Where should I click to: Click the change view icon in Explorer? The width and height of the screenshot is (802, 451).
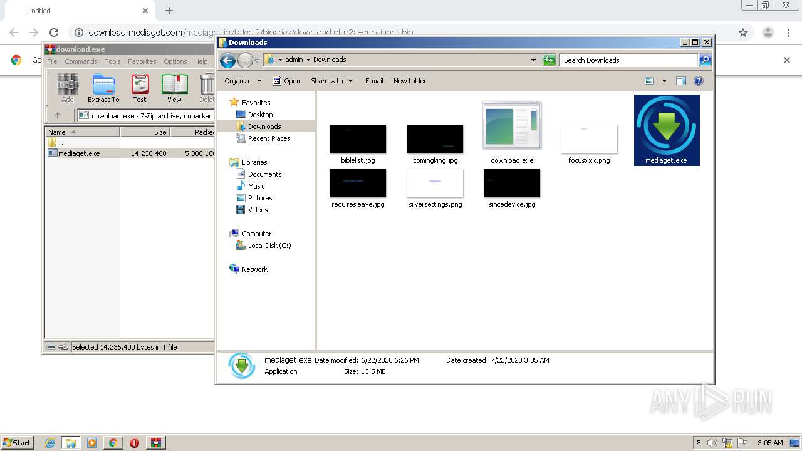[649, 81]
